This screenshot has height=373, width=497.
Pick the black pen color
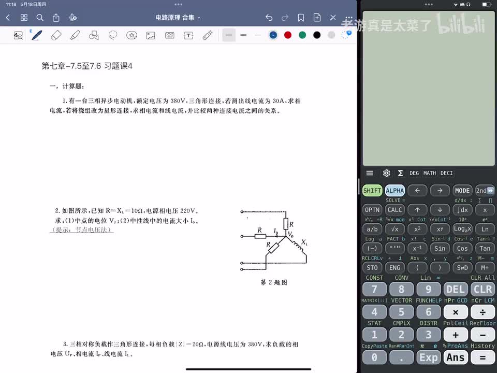coord(317,35)
